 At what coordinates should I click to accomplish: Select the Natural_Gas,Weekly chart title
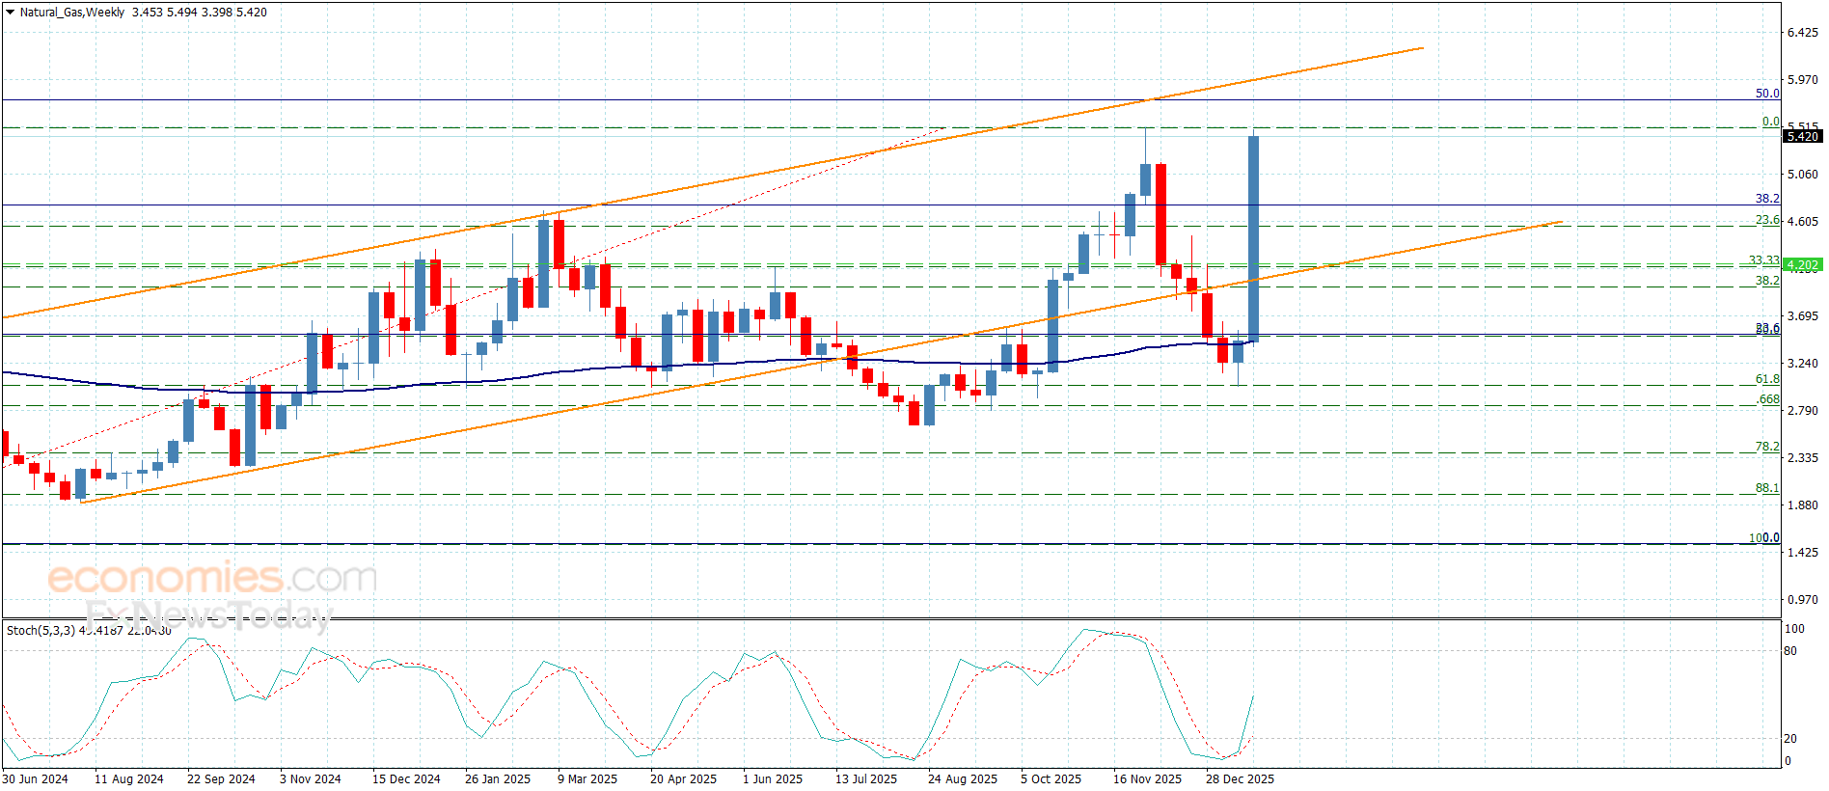[72, 13]
